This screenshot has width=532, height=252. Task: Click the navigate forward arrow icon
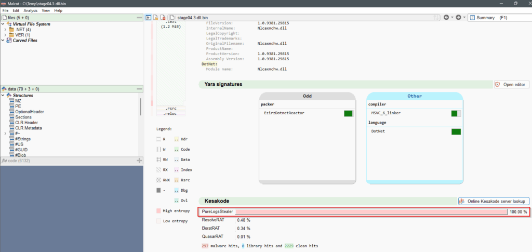(458, 18)
